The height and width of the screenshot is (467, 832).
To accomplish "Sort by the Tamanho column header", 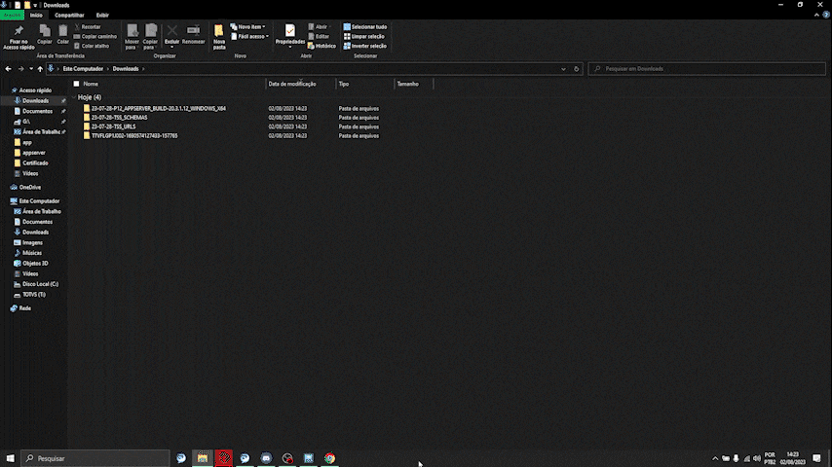I will pos(408,84).
